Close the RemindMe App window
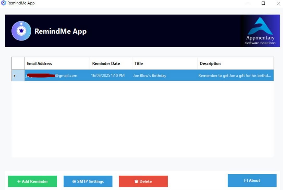The width and height of the screenshot is (283, 190). 278,3
